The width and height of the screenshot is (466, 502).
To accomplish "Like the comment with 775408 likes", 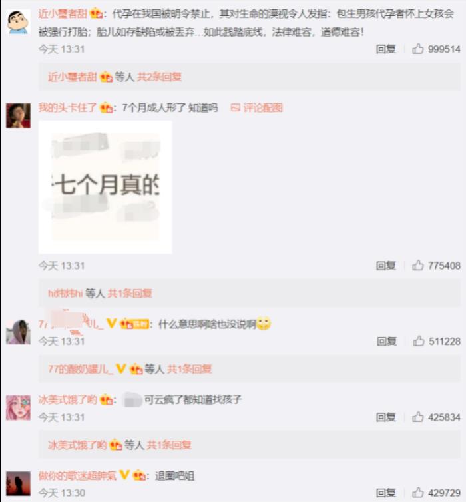I will 417,266.
